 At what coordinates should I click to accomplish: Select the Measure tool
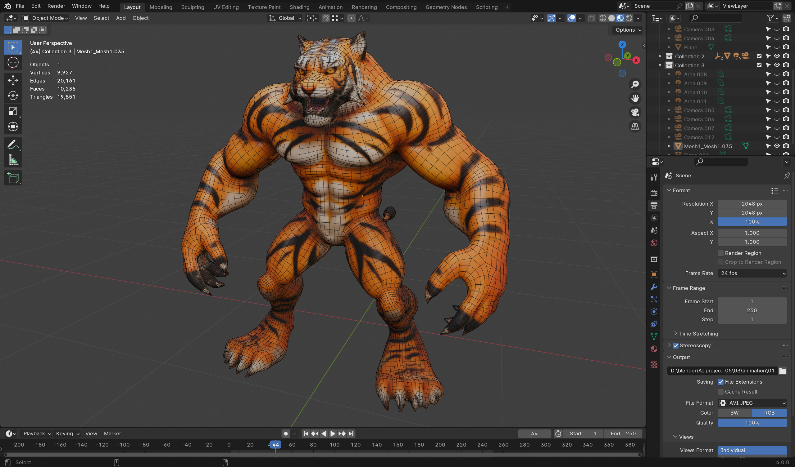[13, 160]
